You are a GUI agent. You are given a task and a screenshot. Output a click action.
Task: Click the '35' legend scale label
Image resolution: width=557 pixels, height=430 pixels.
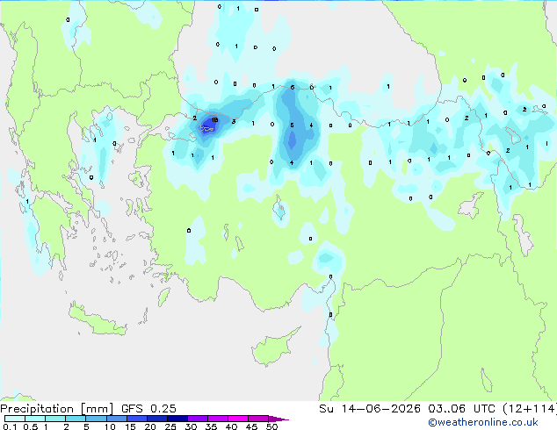click(x=211, y=426)
